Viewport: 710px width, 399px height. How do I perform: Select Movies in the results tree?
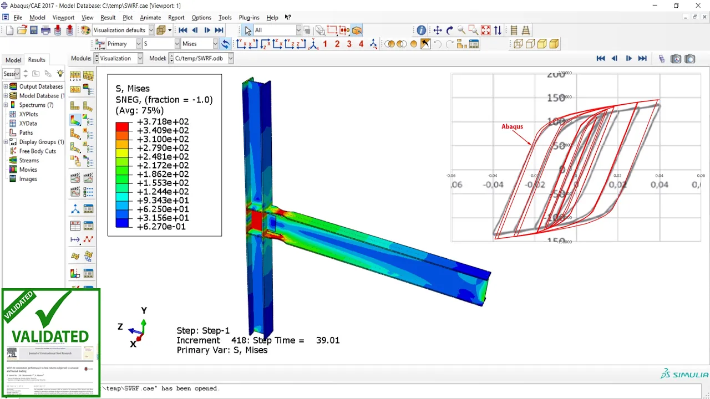coord(28,170)
